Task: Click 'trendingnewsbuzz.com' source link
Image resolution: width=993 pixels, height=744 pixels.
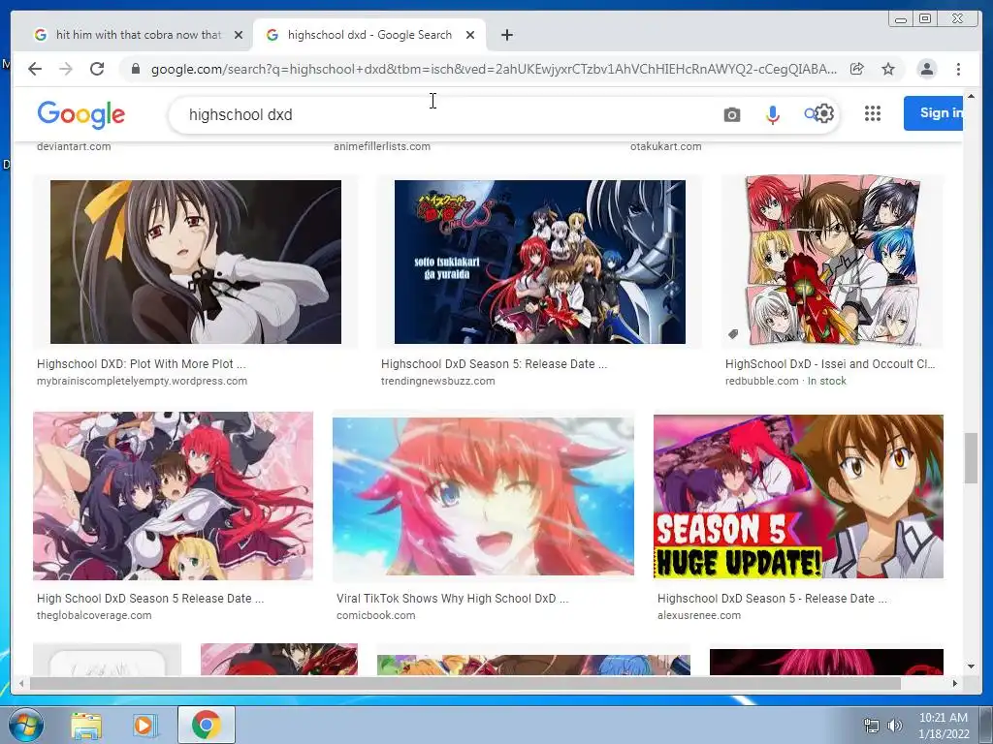Action: [437, 381]
